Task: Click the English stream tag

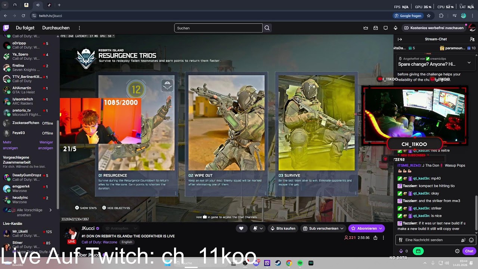Action: pos(127,242)
